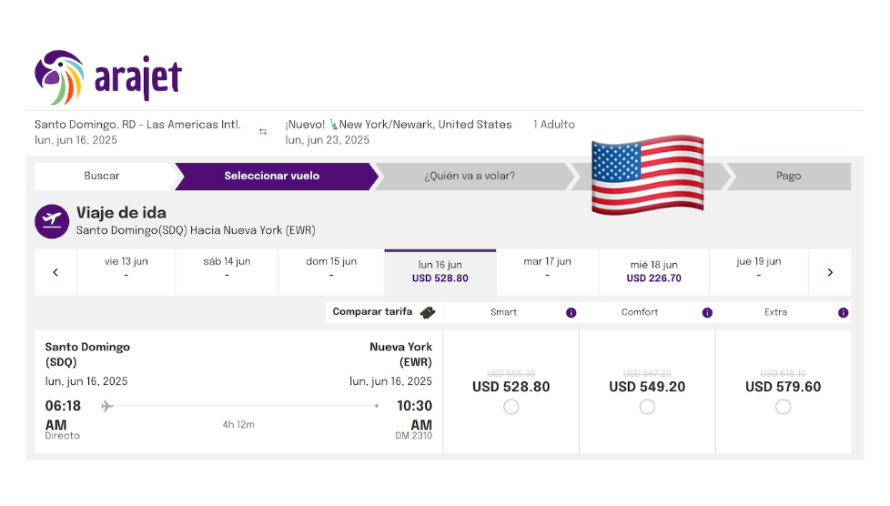Click the flight number DM 2310
Screen dimensions: 890x506
[x=414, y=436]
